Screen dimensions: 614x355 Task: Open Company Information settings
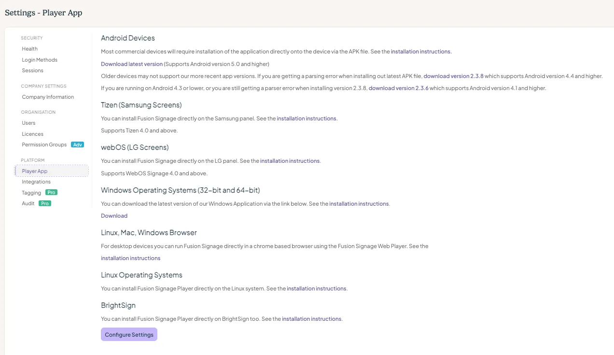point(48,97)
